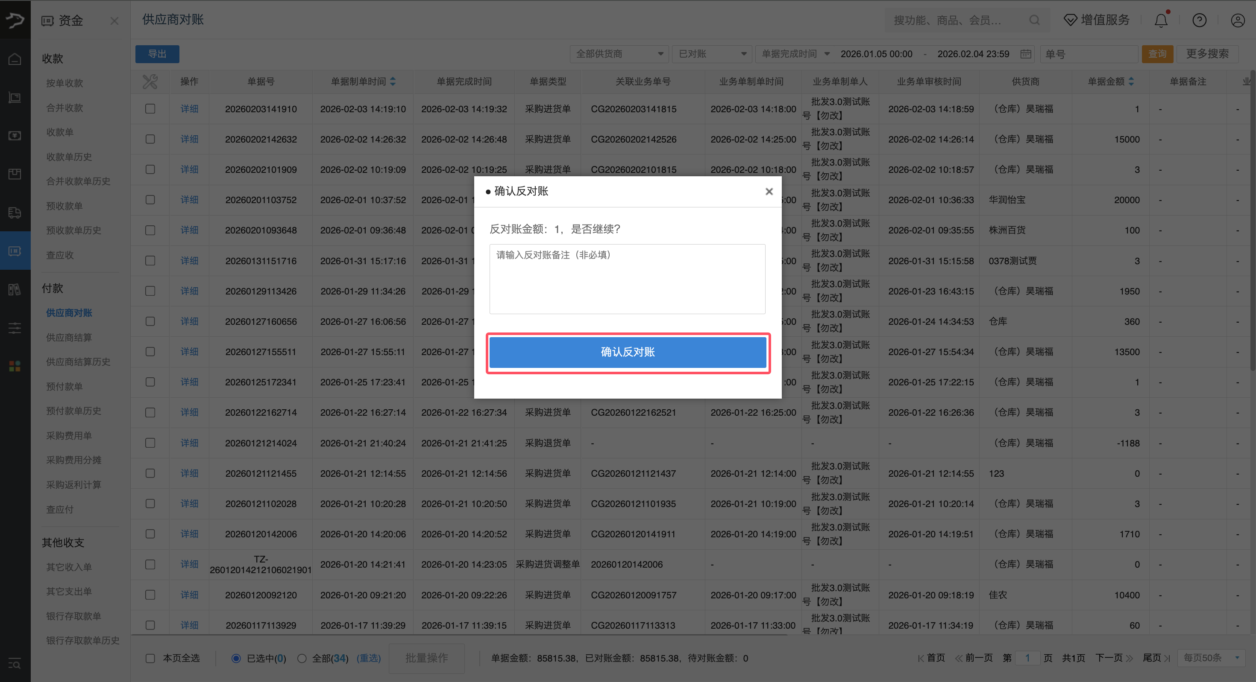Open the calendar icon beside the date range
Viewport: 1256px width, 682px height.
[1026, 54]
